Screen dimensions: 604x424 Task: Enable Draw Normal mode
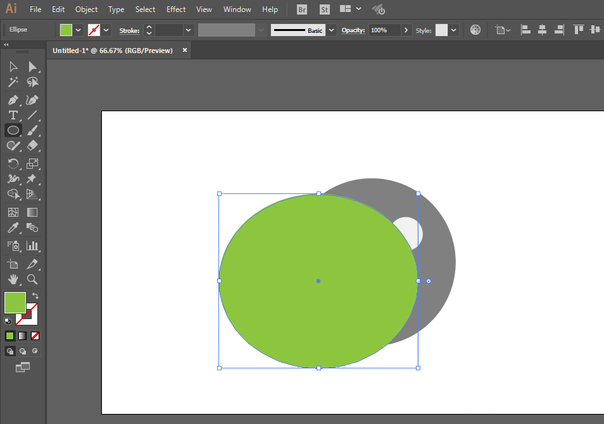coord(10,351)
